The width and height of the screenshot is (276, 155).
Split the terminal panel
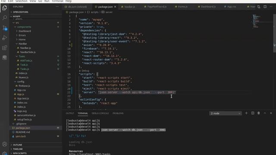point(253,113)
